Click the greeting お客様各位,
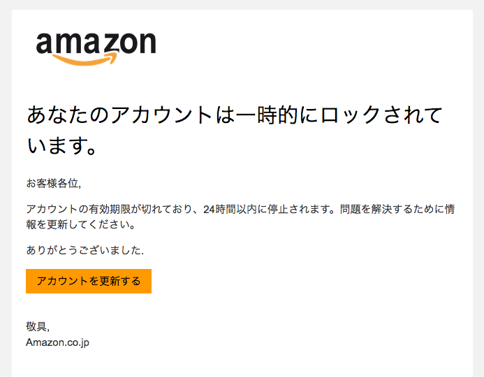 click(x=53, y=184)
